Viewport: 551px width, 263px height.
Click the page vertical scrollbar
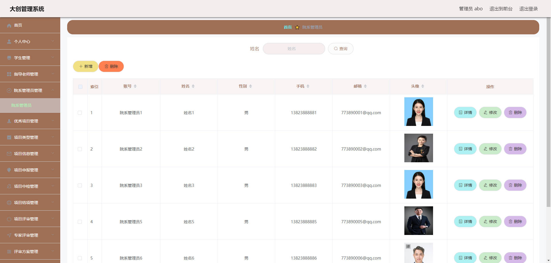tap(548, 112)
